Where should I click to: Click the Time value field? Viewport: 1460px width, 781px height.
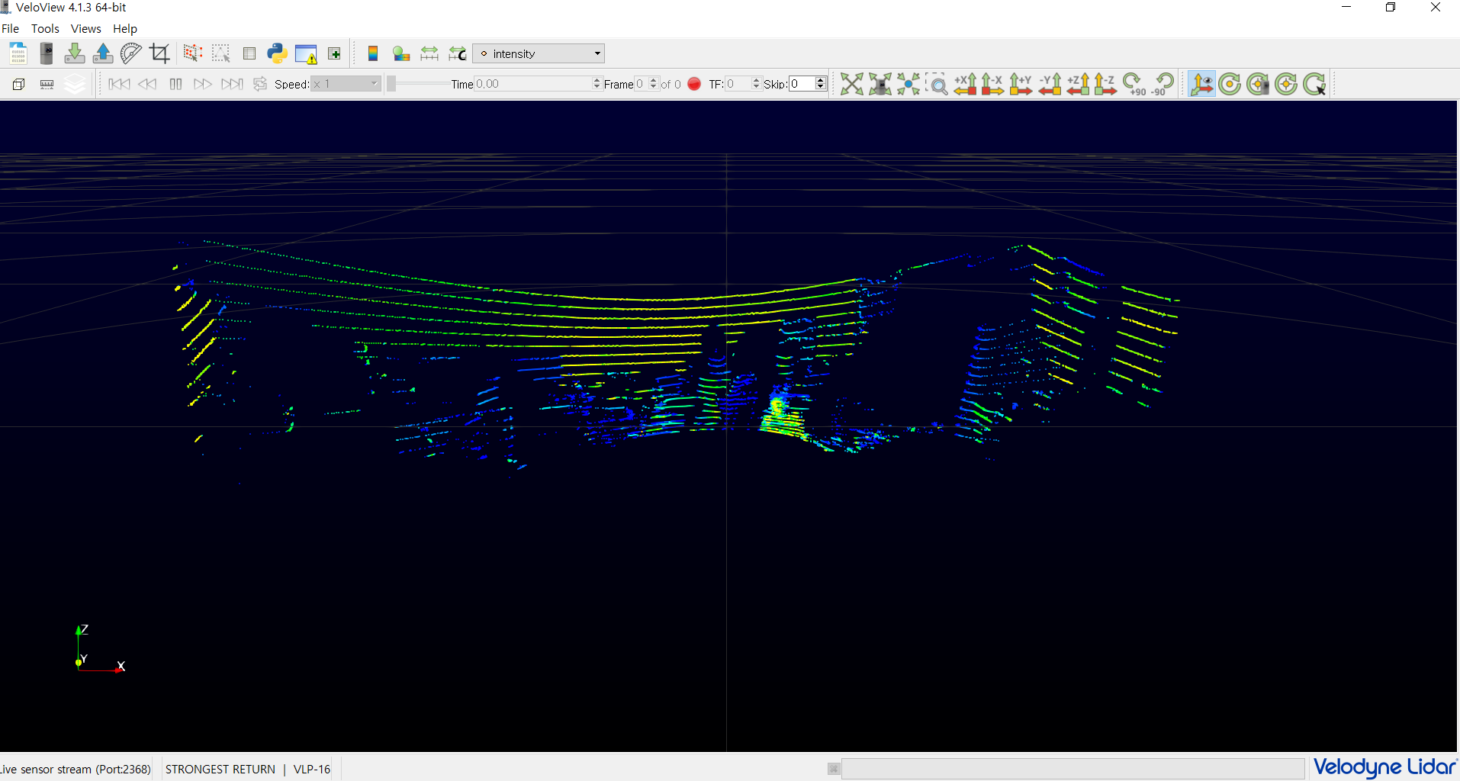[x=532, y=84]
